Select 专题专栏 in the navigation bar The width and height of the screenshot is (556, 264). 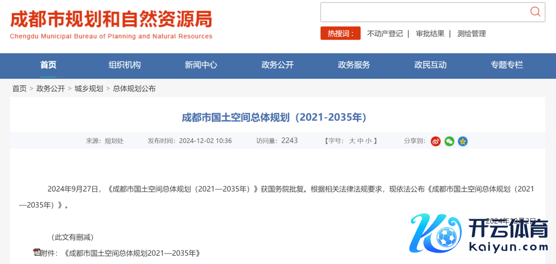click(x=507, y=65)
